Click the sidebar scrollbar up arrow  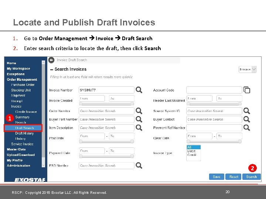[x=43, y=62]
